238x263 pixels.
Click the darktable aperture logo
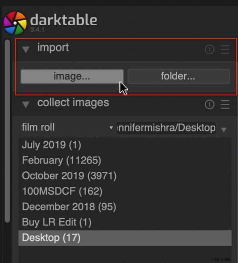[15, 23]
